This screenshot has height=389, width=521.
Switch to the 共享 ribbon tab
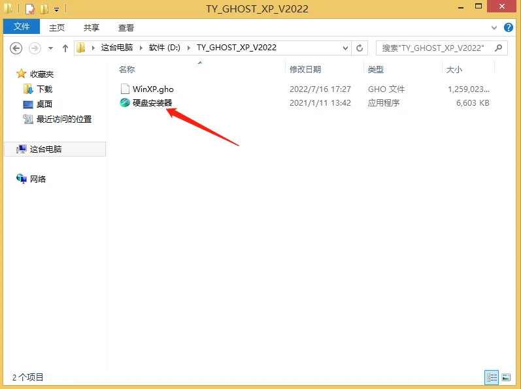[x=92, y=27]
